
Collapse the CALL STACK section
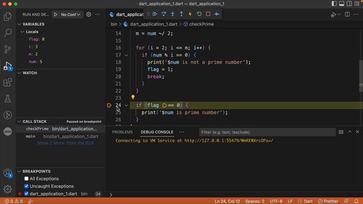tap(19, 121)
